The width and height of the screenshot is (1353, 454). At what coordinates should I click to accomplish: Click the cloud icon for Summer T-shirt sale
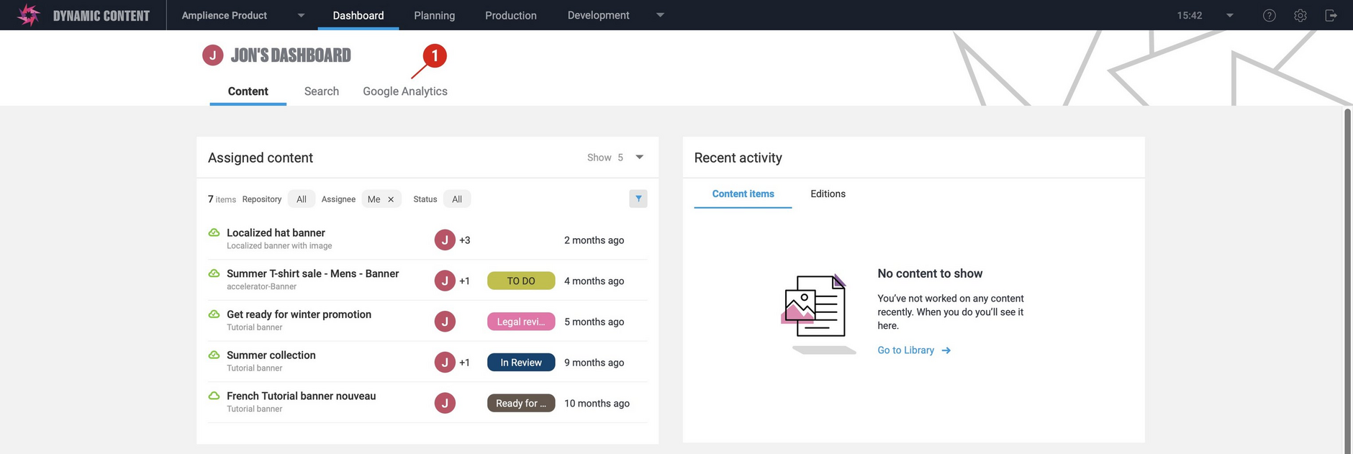[x=214, y=273]
